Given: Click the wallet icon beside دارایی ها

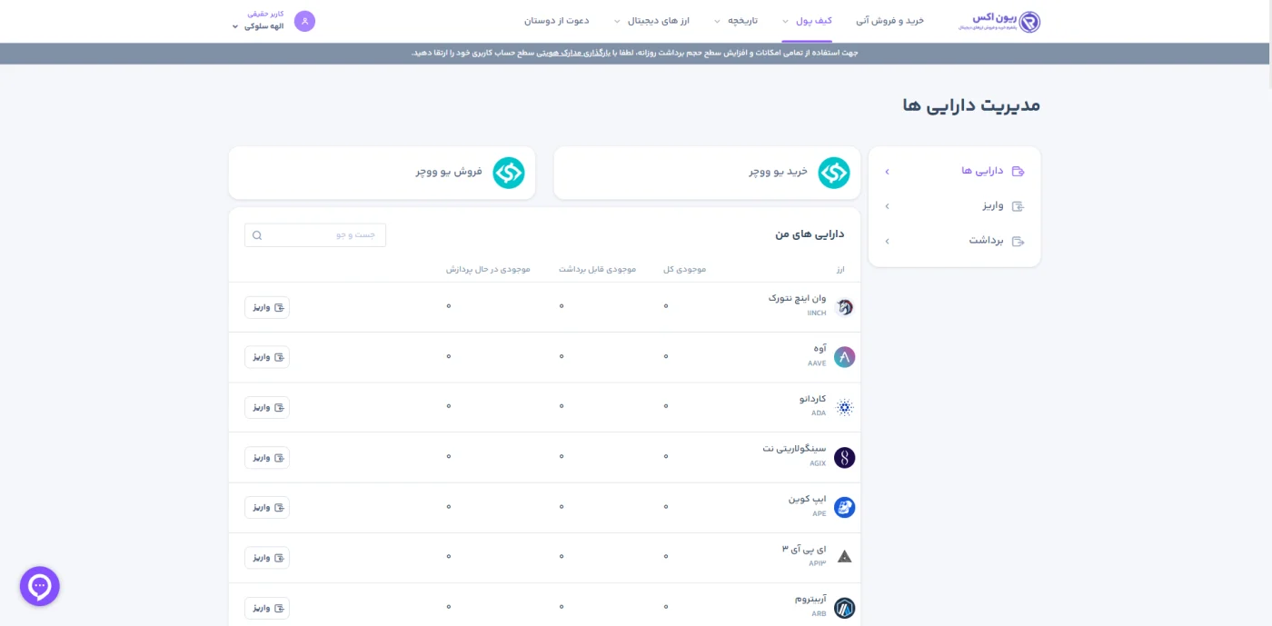Looking at the screenshot, I should pos(1018,171).
